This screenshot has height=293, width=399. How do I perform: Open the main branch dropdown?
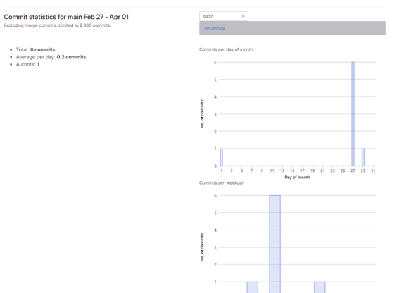pyautogui.click(x=223, y=16)
